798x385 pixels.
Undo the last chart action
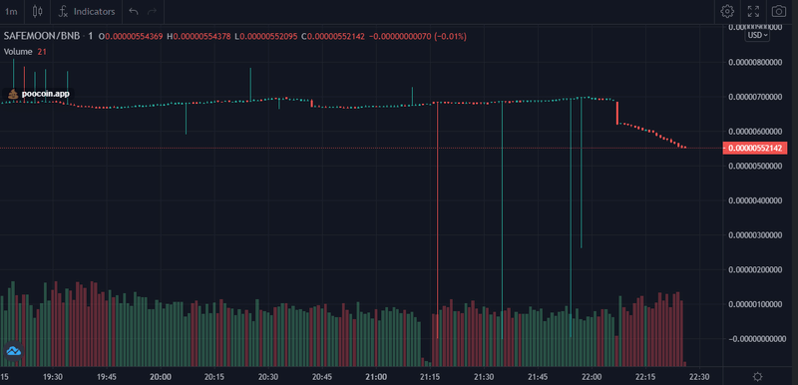(134, 11)
